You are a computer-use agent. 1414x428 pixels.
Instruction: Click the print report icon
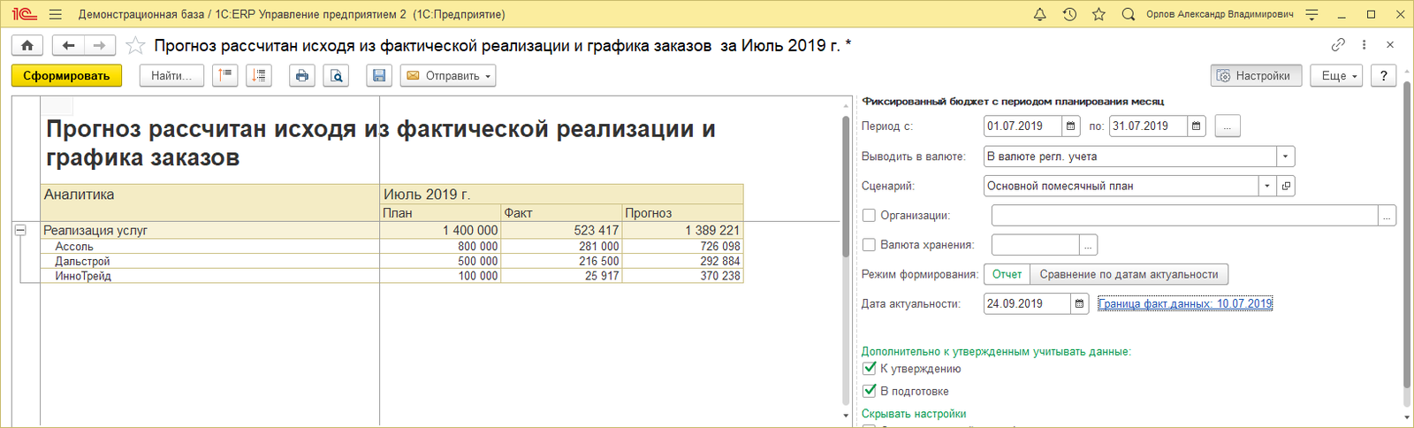[x=302, y=76]
